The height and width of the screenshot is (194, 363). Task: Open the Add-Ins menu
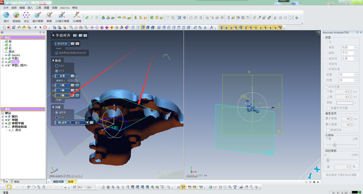tap(65, 8)
